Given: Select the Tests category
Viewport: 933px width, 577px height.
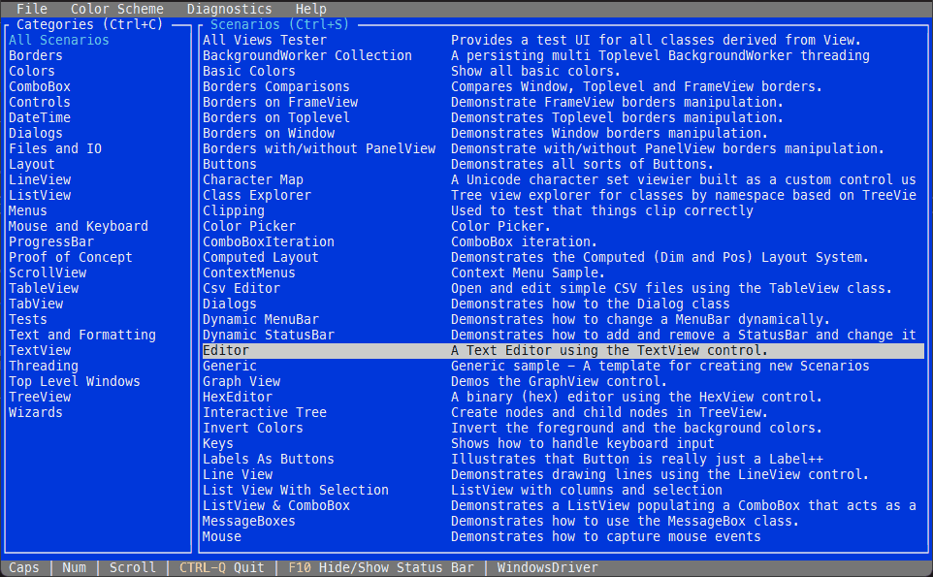Looking at the screenshot, I should tap(27, 318).
